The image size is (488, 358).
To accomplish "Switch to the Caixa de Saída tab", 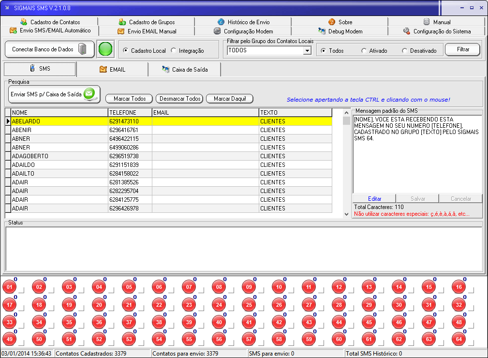I will 185,70.
